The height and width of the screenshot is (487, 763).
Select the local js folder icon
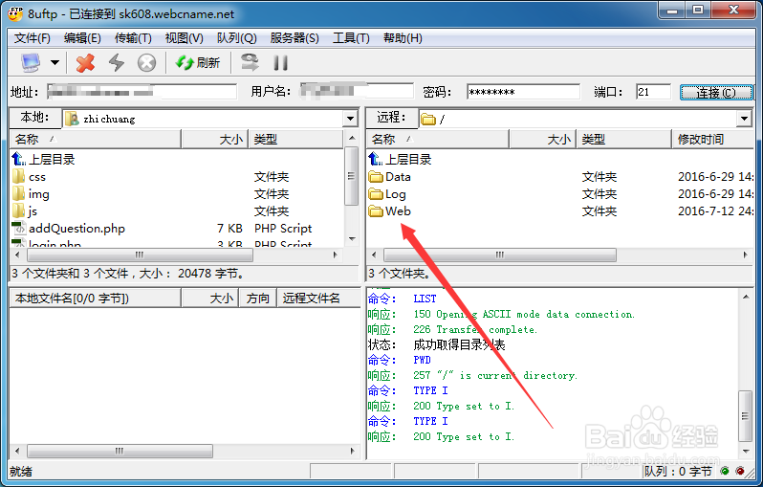point(18,210)
